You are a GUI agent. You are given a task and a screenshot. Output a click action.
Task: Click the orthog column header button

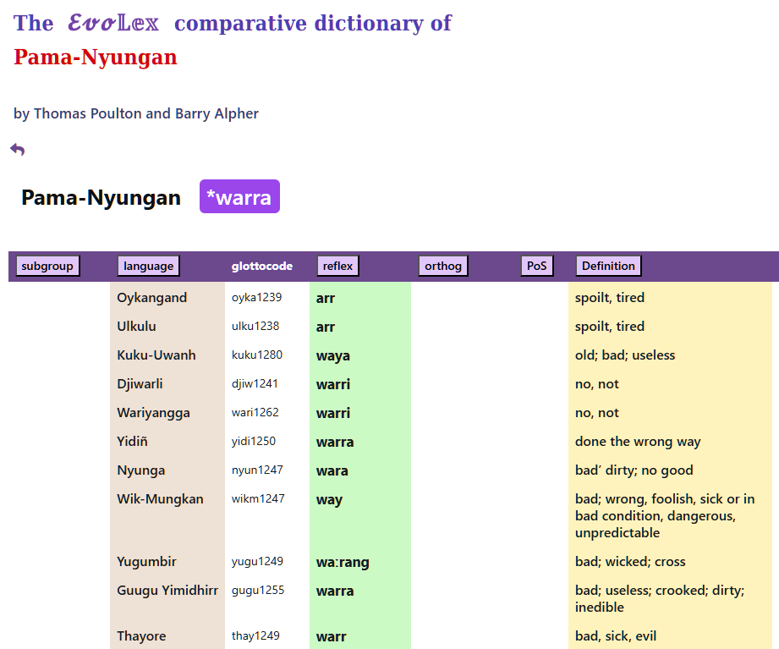pos(443,266)
